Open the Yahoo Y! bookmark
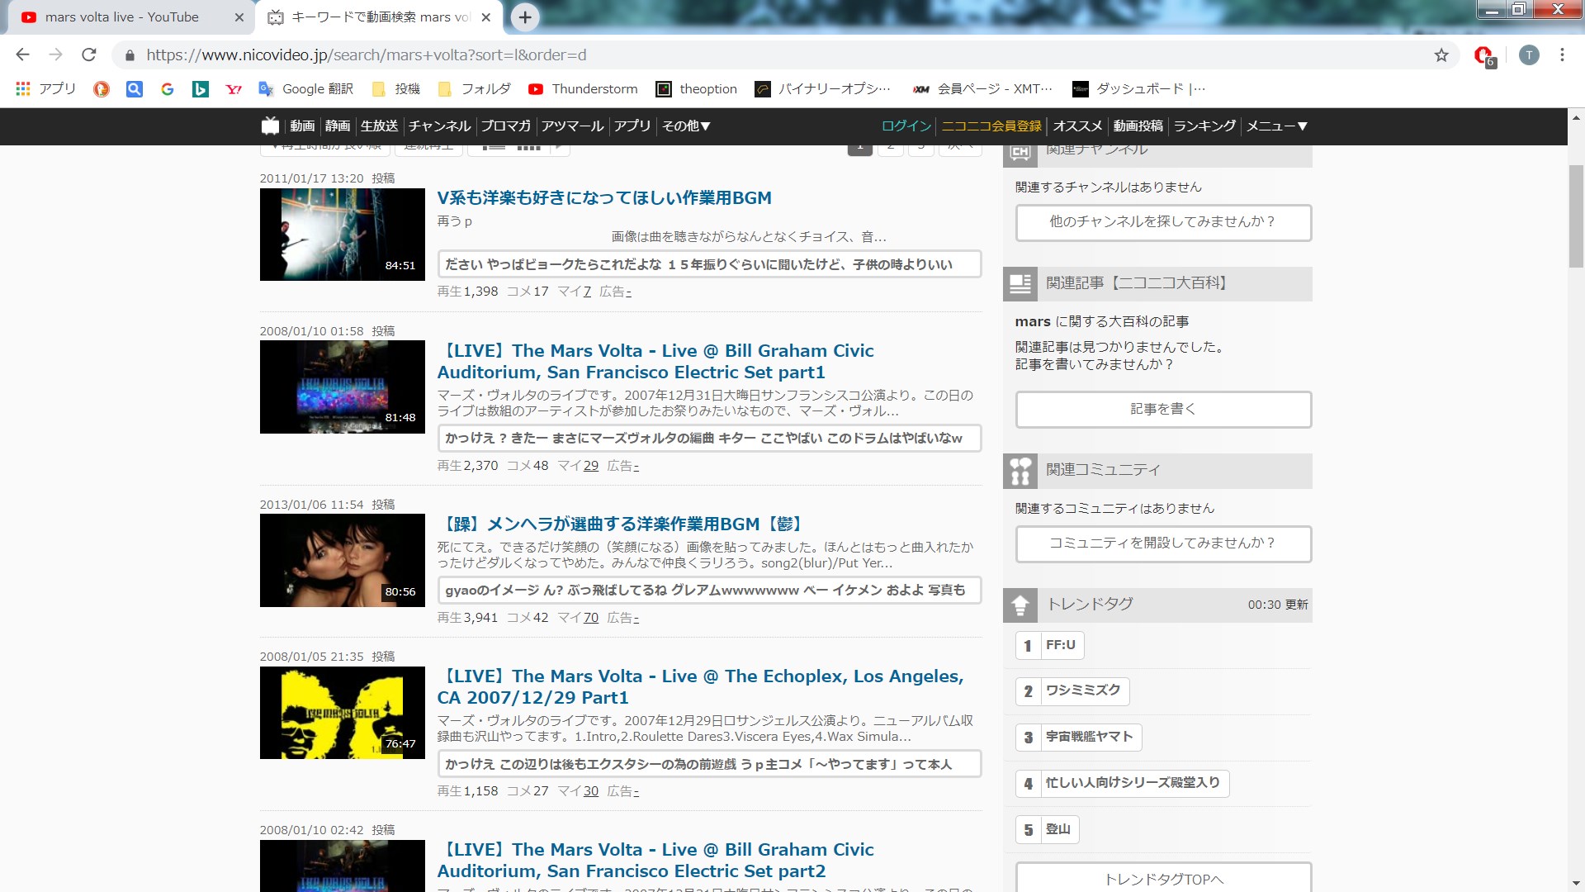 coord(234,89)
